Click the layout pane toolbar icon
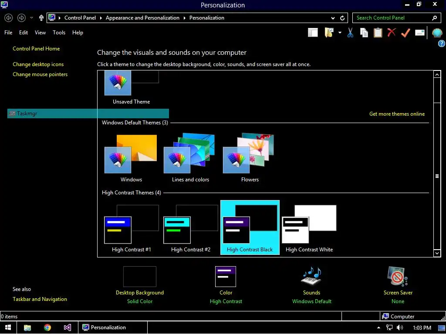Image resolution: width=446 pixels, height=334 pixels. coord(313,33)
